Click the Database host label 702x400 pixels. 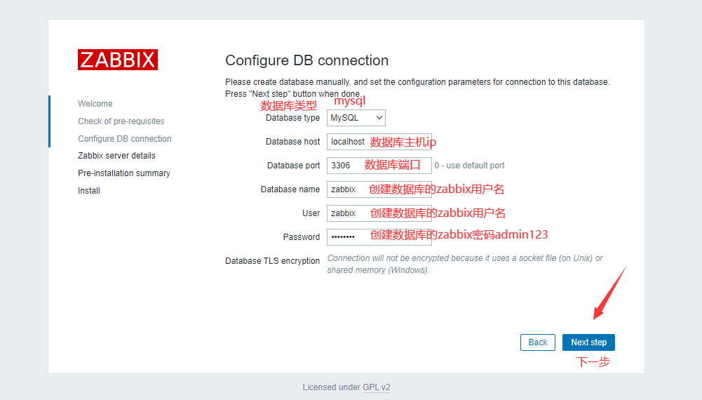[293, 142]
